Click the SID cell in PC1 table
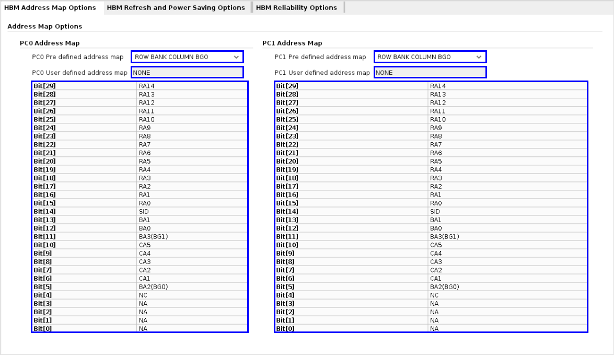The image size is (614, 355). coord(507,211)
